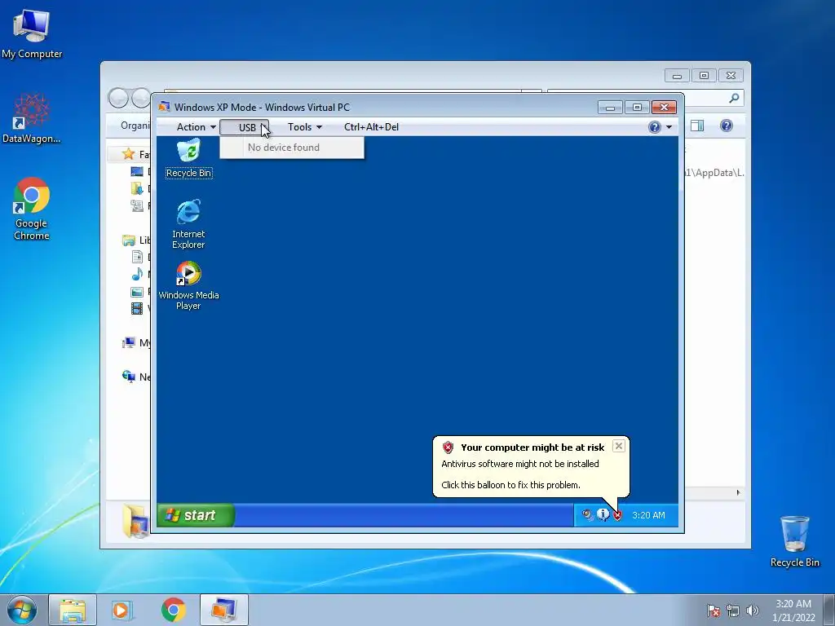This screenshot has width=835, height=626.
Task: Maximize the Windows XP Mode window
Action: [637, 108]
